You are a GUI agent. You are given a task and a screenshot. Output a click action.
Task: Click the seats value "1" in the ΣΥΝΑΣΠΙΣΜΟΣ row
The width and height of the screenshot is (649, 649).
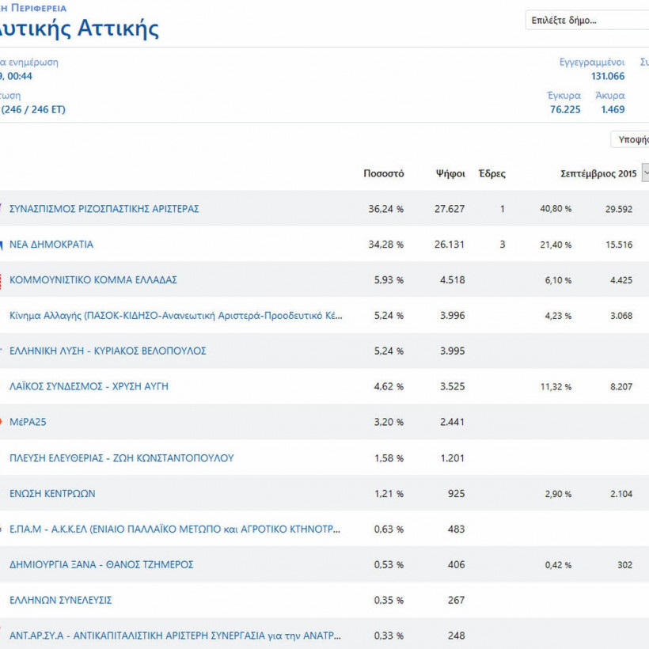pos(502,209)
